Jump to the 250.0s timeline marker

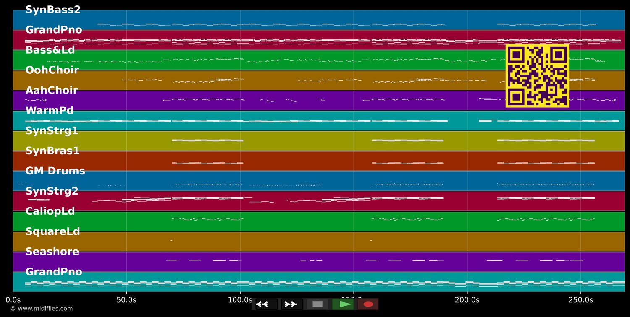[x=581, y=300]
